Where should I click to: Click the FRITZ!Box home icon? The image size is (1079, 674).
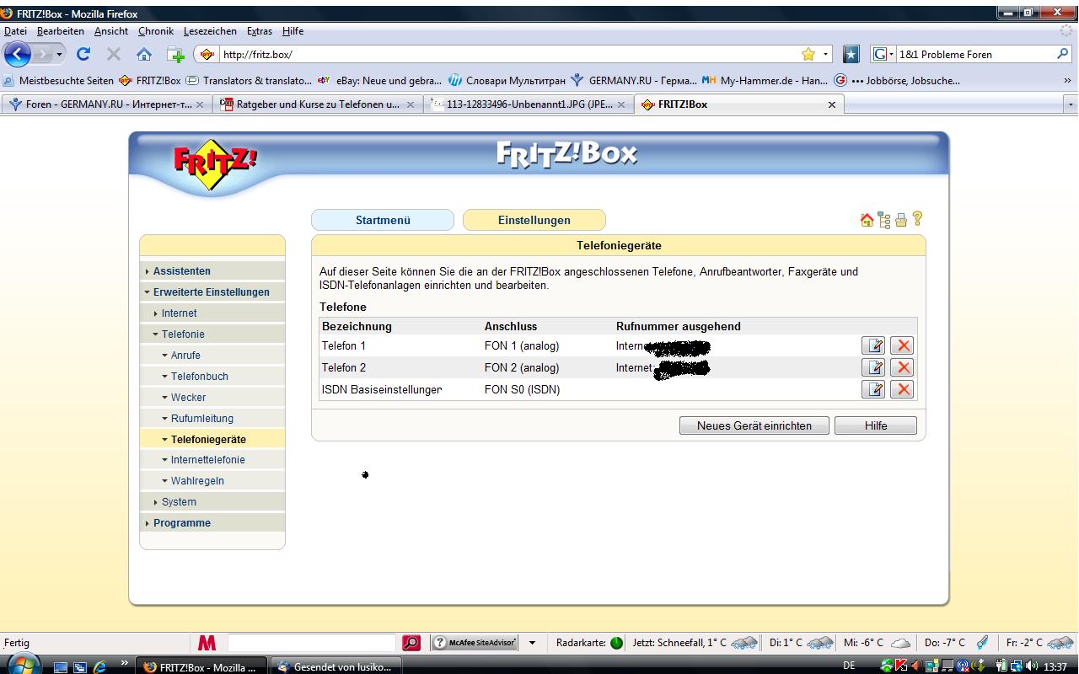[867, 220]
